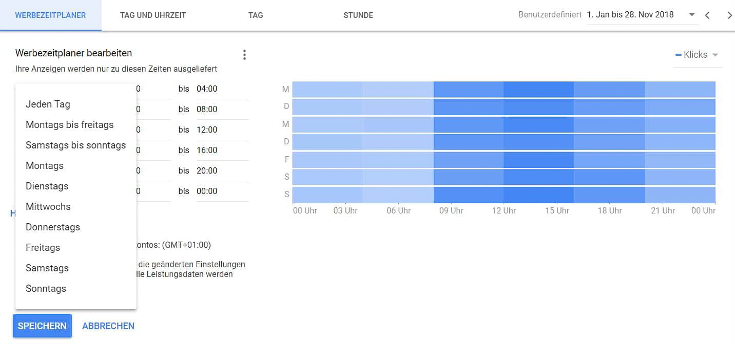Open the three-dot more options menu

244,55
